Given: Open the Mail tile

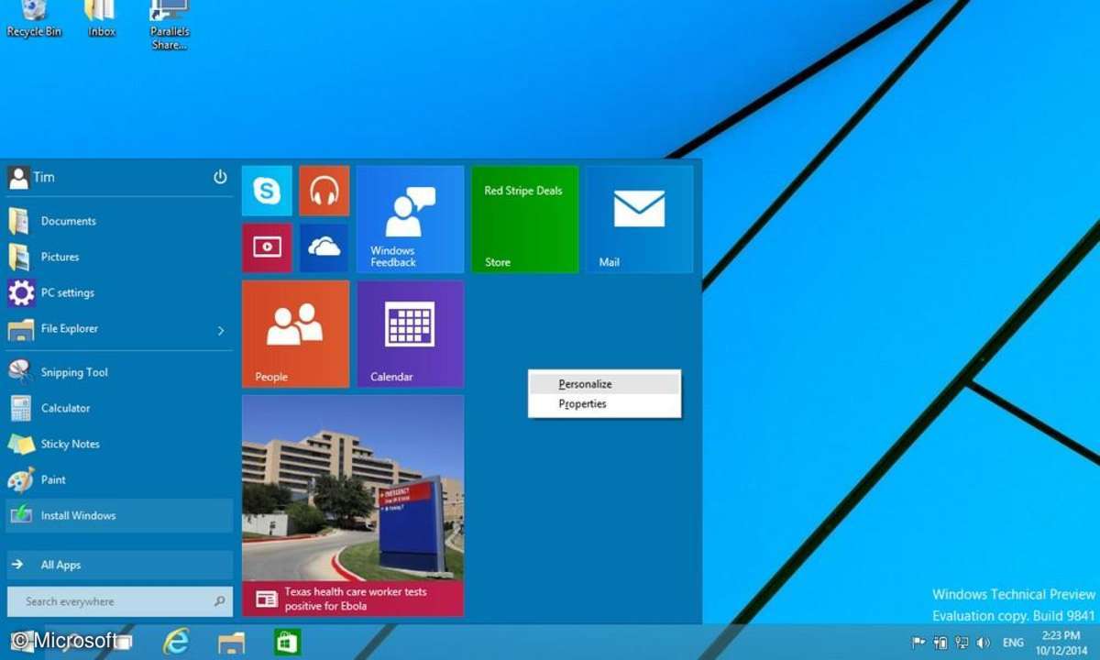Looking at the screenshot, I should [639, 219].
